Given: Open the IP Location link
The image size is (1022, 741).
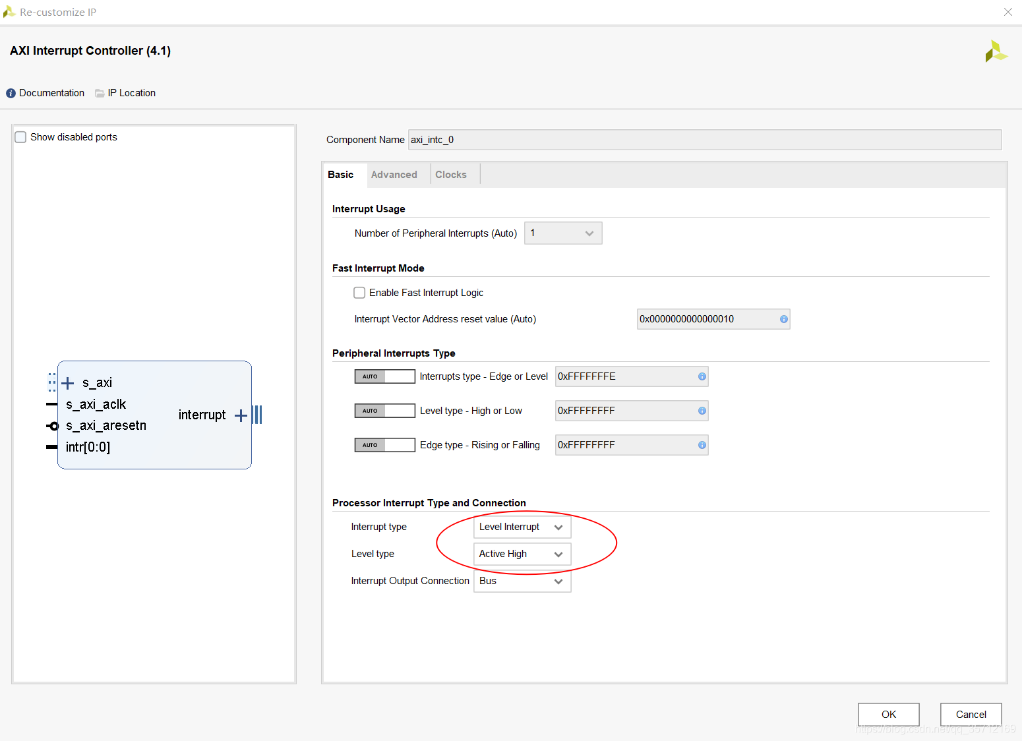Looking at the screenshot, I should pos(132,93).
